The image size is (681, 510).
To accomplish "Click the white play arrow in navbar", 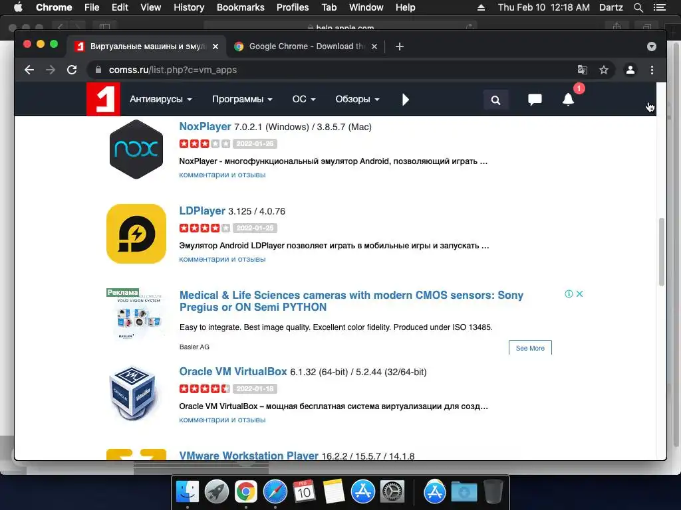I will coord(405,100).
